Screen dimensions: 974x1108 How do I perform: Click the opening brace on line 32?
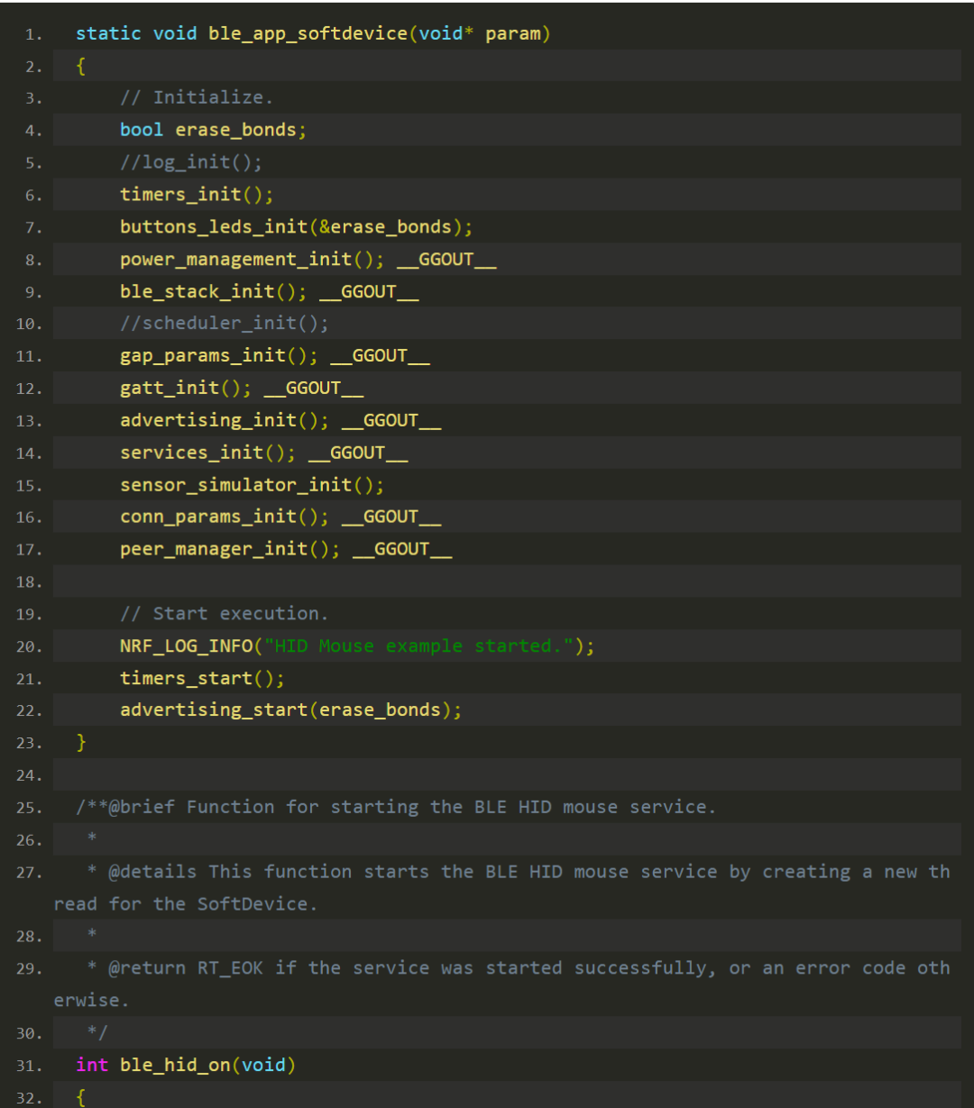(81, 1097)
